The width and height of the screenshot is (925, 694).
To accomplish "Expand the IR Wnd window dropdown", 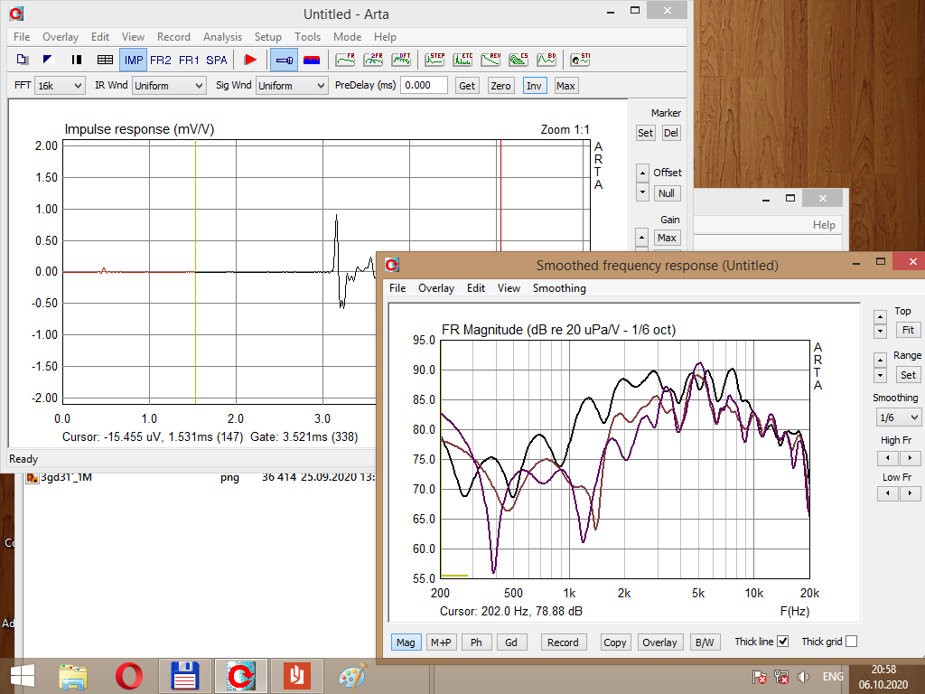I will click(169, 86).
